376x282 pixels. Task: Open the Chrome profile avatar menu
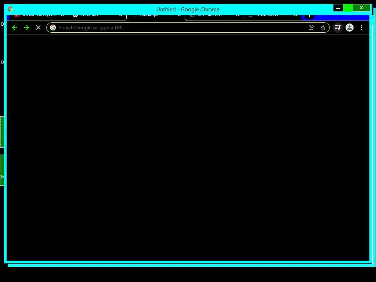350,28
